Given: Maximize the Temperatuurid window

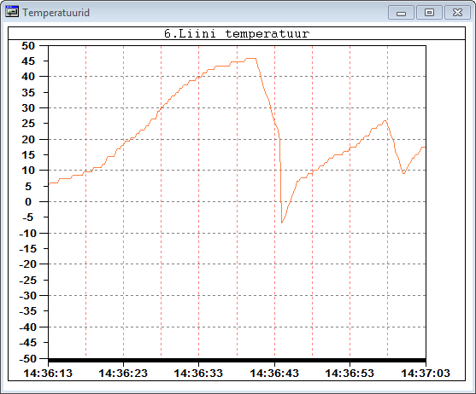Looking at the screenshot, I should [x=429, y=13].
